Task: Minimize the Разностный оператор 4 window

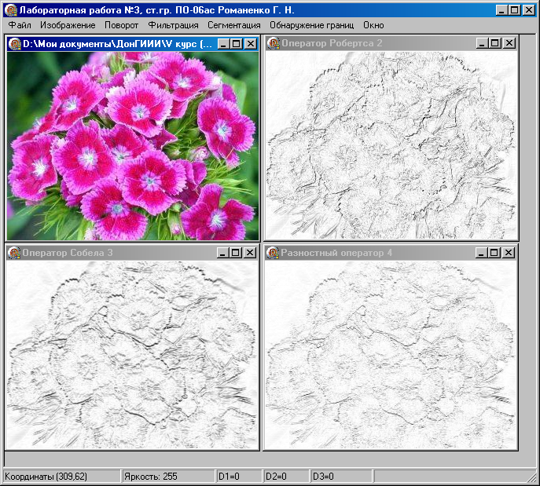Action: (x=482, y=253)
